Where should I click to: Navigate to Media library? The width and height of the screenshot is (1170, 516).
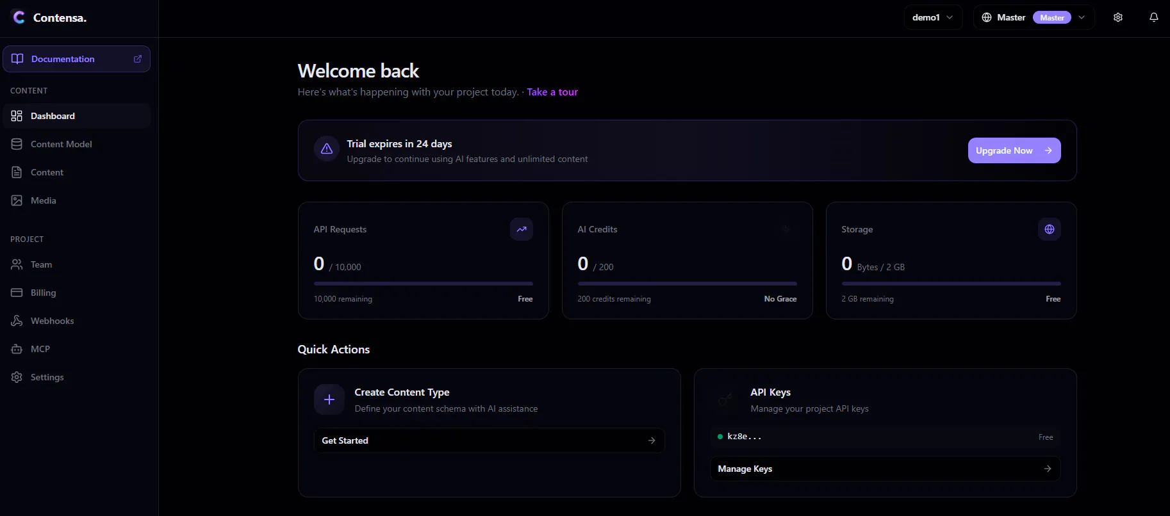[77, 200]
